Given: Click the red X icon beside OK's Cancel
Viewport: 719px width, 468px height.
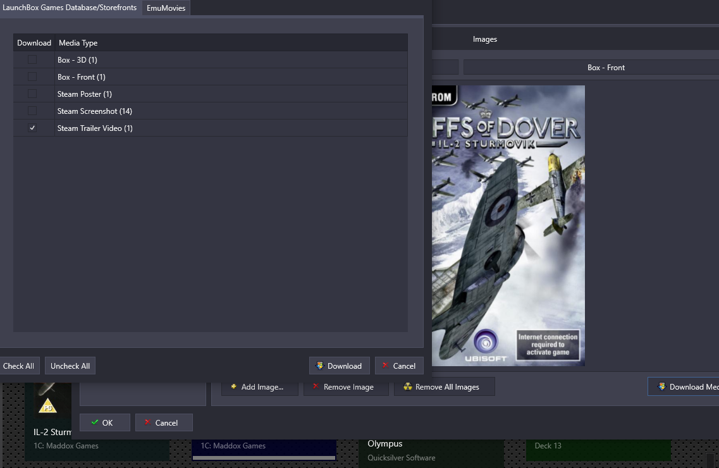Looking at the screenshot, I should click(x=147, y=422).
